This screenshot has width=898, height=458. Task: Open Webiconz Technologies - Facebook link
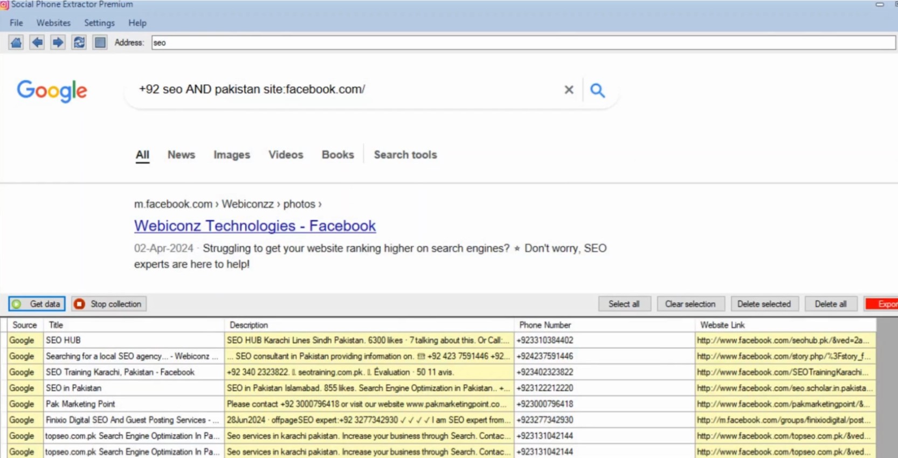coord(255,226)
